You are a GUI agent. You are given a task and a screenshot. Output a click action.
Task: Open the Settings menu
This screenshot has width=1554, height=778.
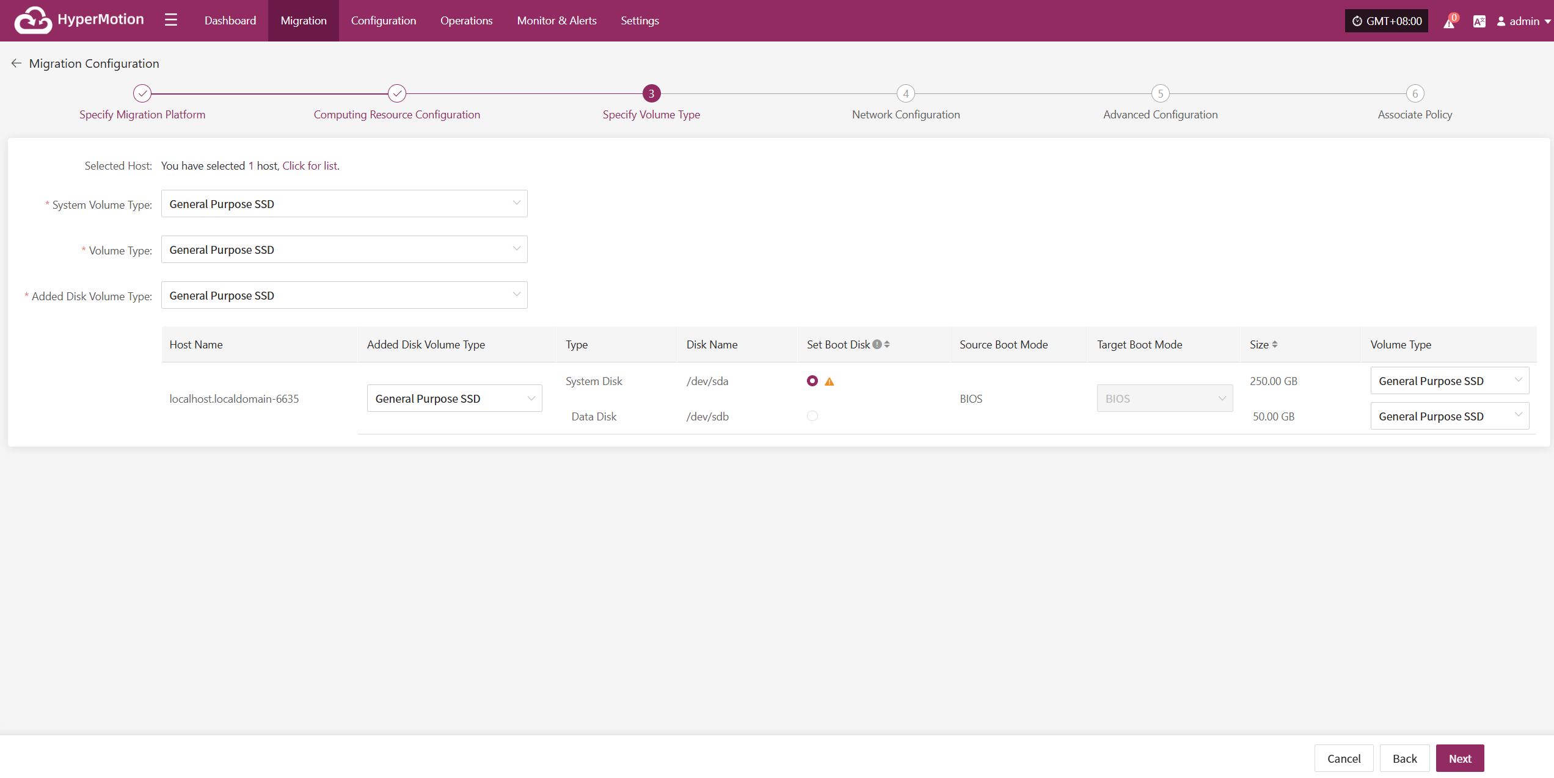[x=640, y=21]
